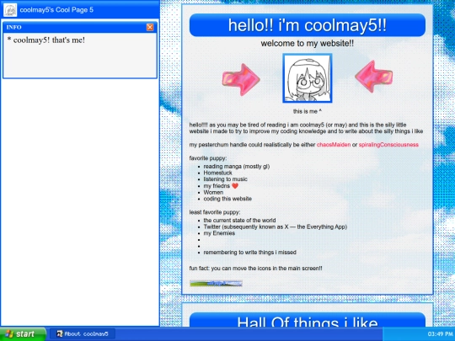Click the Twitter list item
This screenshot has width=455, height=341.
tap(275, 226)
